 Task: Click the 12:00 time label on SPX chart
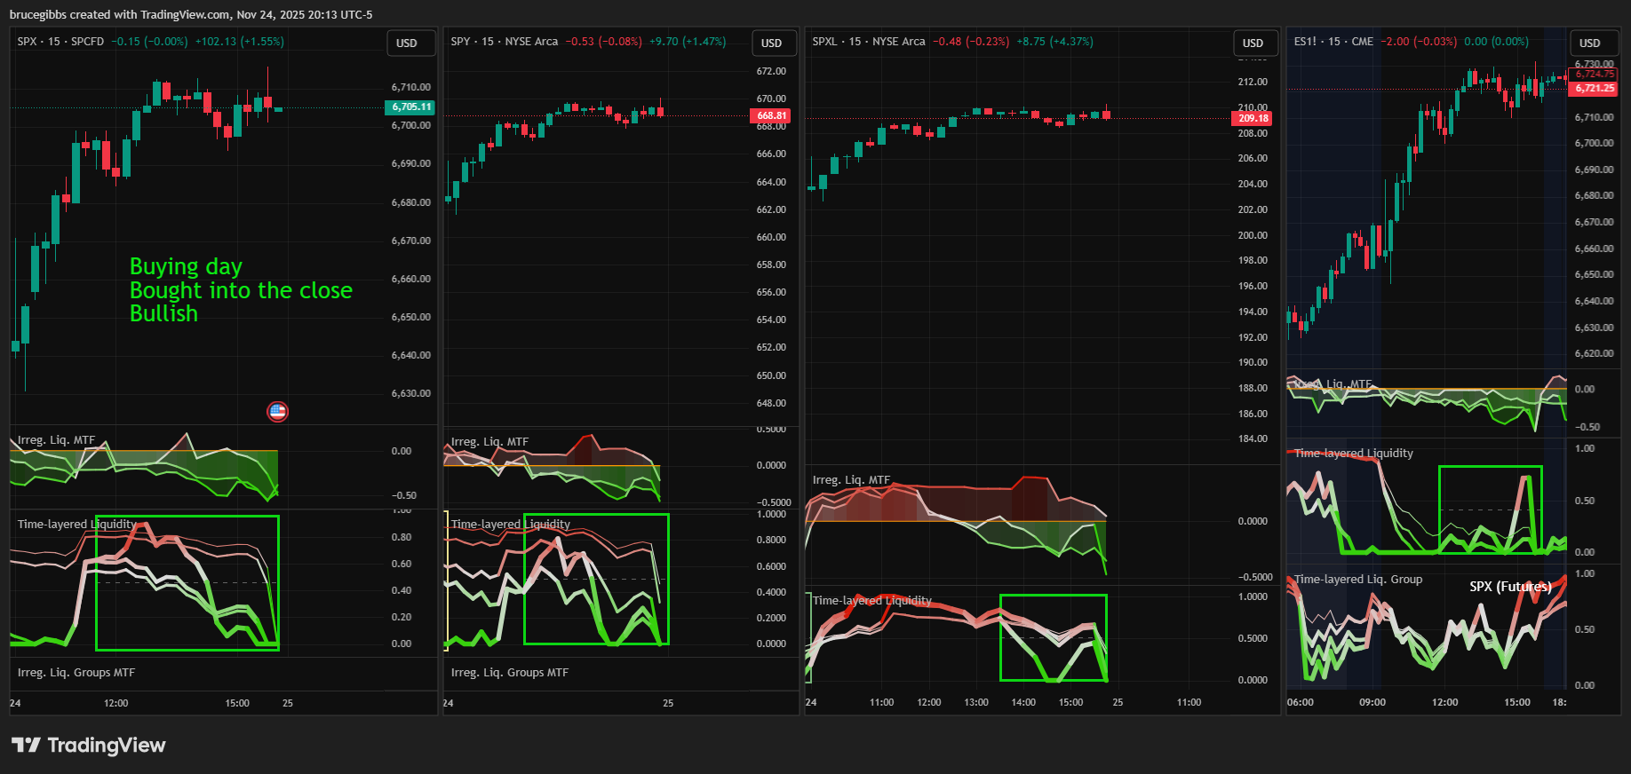point(115,703)
